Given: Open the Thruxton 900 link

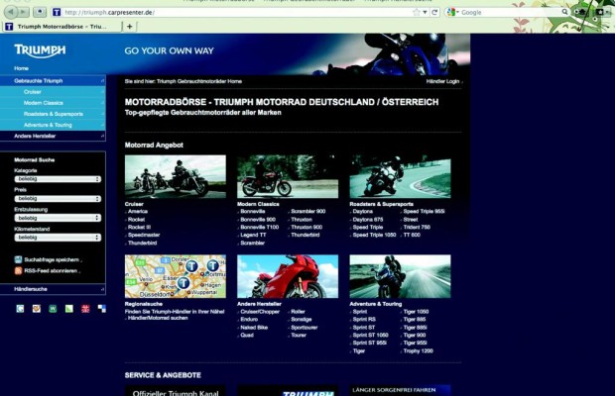Looking at the screenshot, I should click(307, 227).
